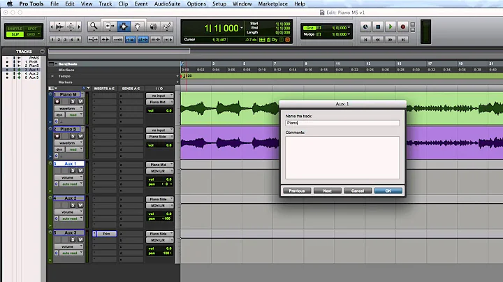Click the Comments text area
The height and width of the screenshot is (282, 503).
point(342,157)
